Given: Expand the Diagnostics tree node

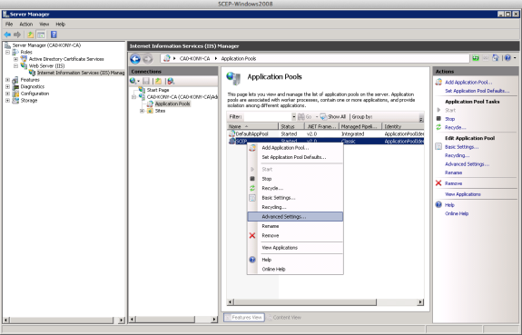Looking at the screenshot, I should pyautogui.click(x=7, y=86).
